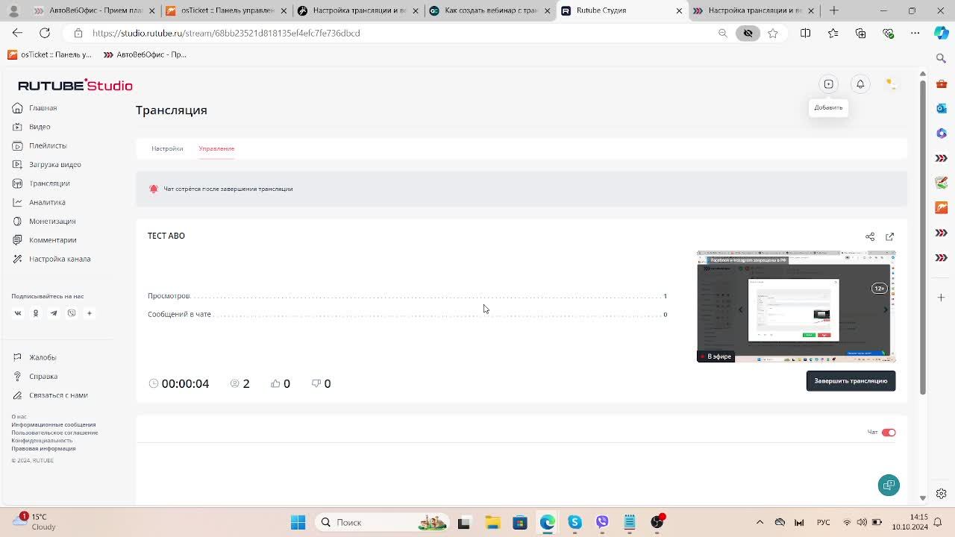Open the notifications bell icon
The height and width of the screenshot is (537, 955).
(x=860, y=84)
